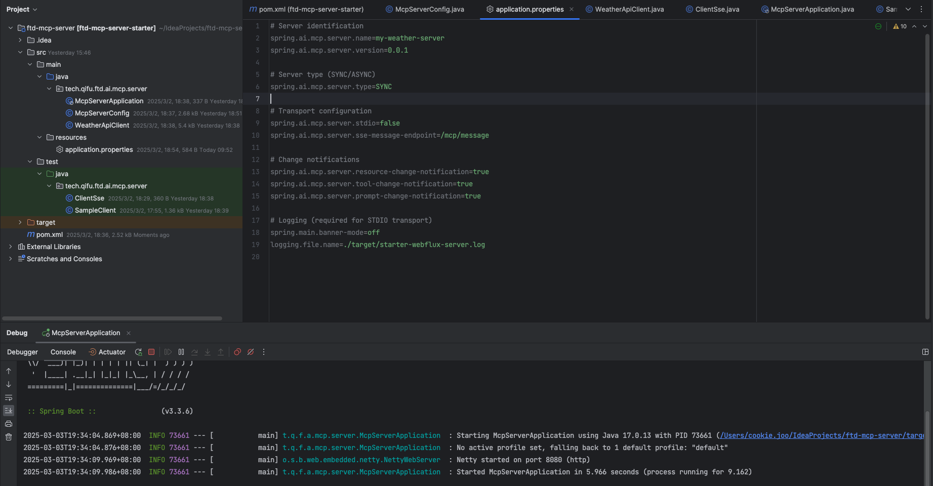Close the McpServerApplication debug session tab
Viewport: 933px width, 486px height.
pos(129,333)
